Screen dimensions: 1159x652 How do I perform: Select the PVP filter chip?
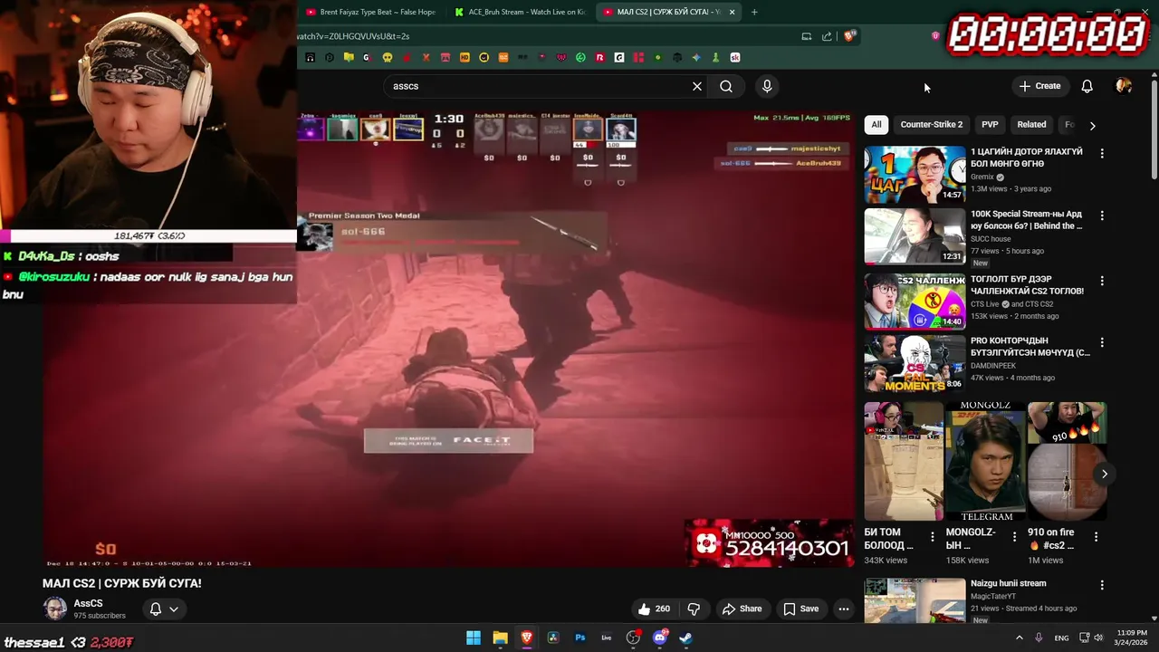point(990,125)
